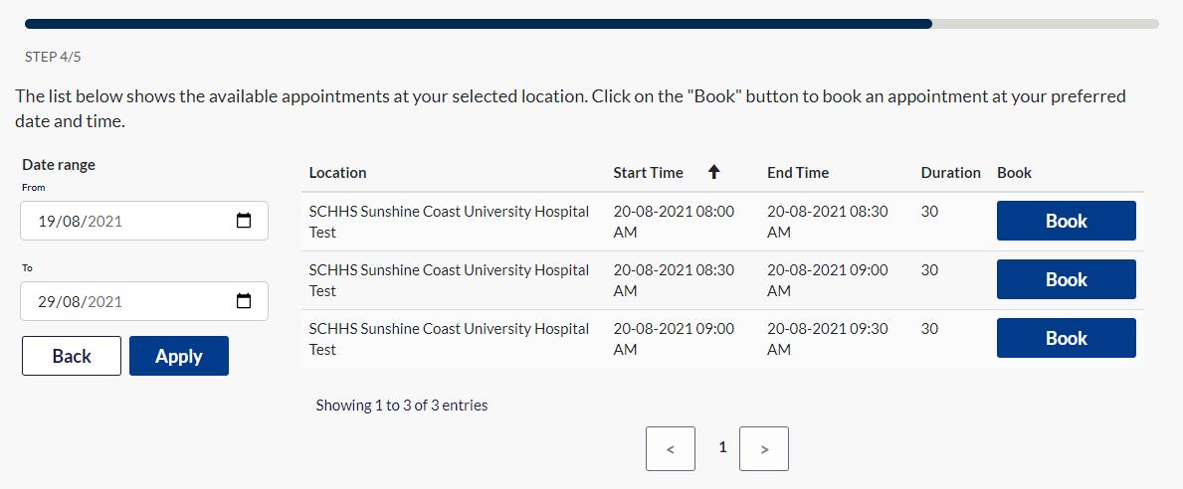Sort appointments by Location column
This screenshot has height=489, width=1183.
(337, 172)
